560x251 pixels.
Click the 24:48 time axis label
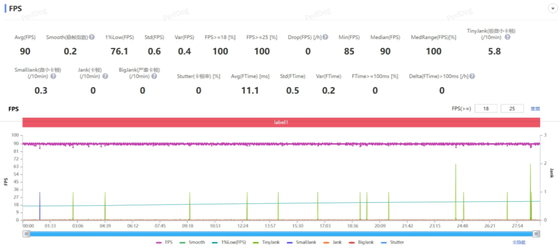[463, 226]
